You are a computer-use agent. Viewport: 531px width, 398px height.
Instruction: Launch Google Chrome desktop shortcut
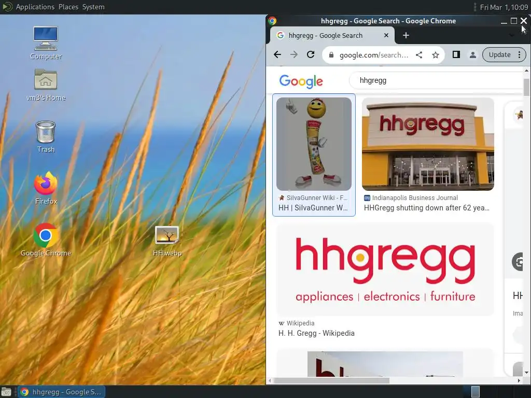pyautogui.click(x=46, y=239)
